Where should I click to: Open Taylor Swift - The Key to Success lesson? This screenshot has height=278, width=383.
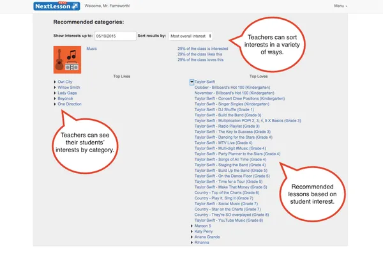coord(232,132)
